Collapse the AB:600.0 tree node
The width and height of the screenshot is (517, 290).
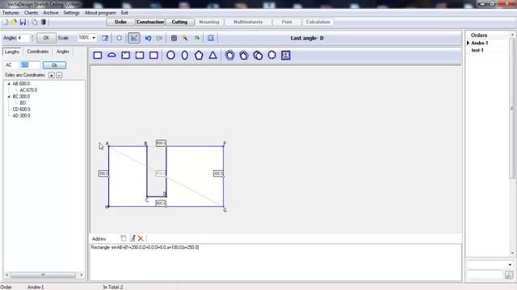point(9,84)
